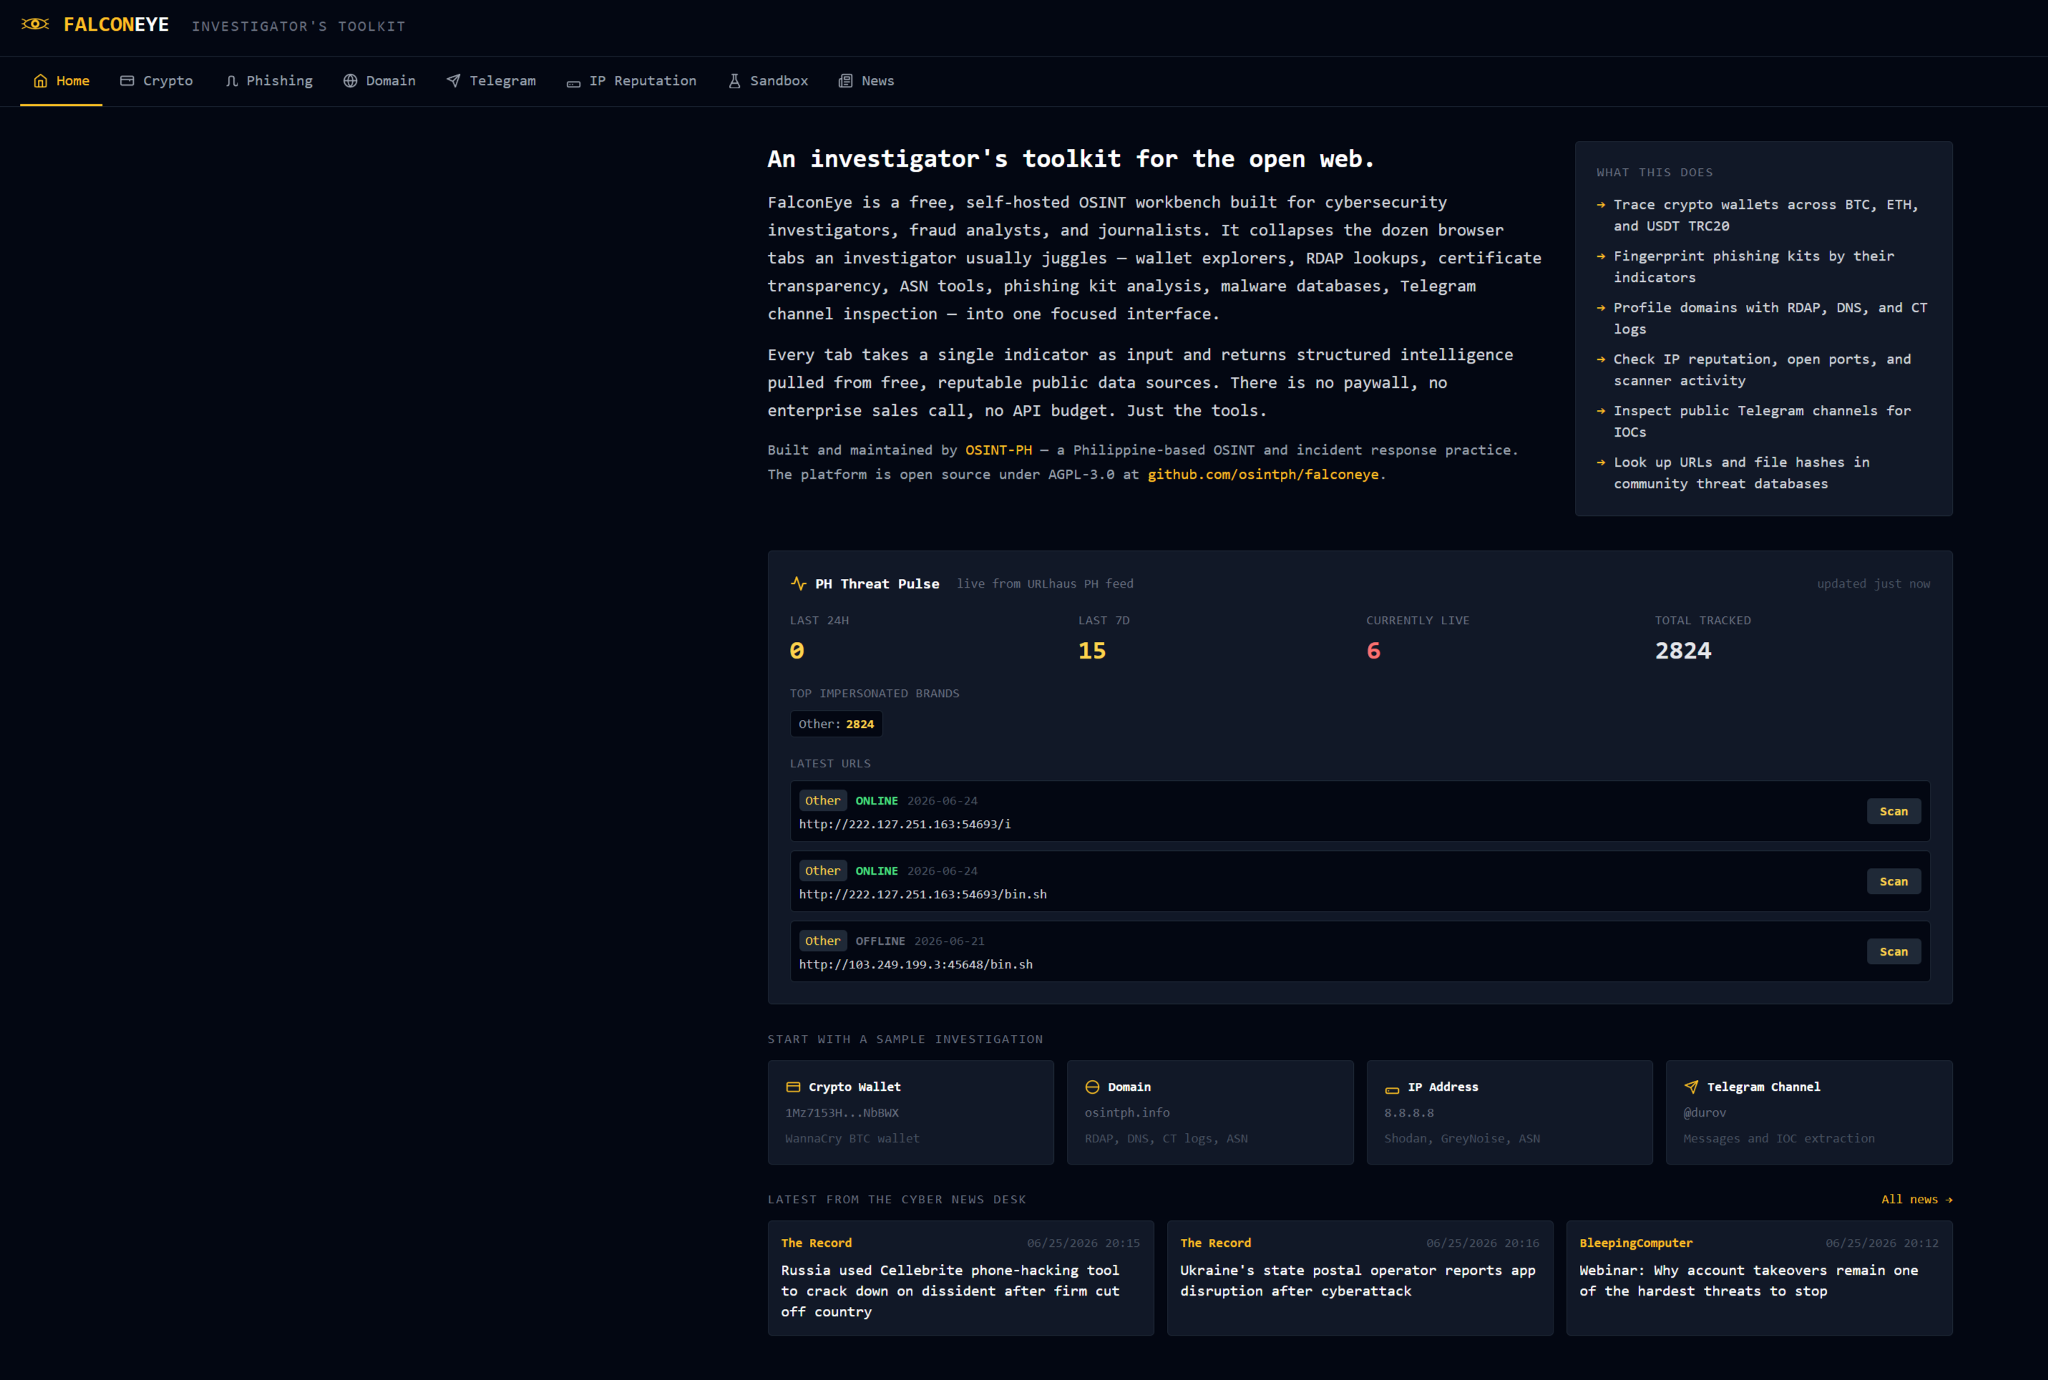Image resolution: width=2048 pixels, height=1380 pixels.
Task: Click the Other: 2824 brand chip
Action: [836, 724]
